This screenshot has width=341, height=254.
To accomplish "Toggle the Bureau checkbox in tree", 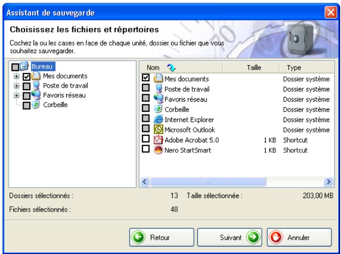I will click(x=15, y=67).
